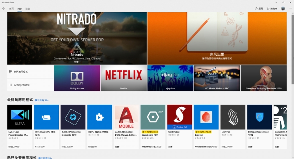Screen dimensions: 294x159
Task: Open the djay Pro tile
Action: click(170, 78)
